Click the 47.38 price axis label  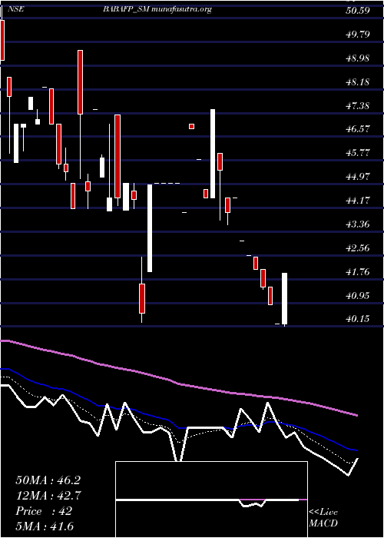click(358, 106)
